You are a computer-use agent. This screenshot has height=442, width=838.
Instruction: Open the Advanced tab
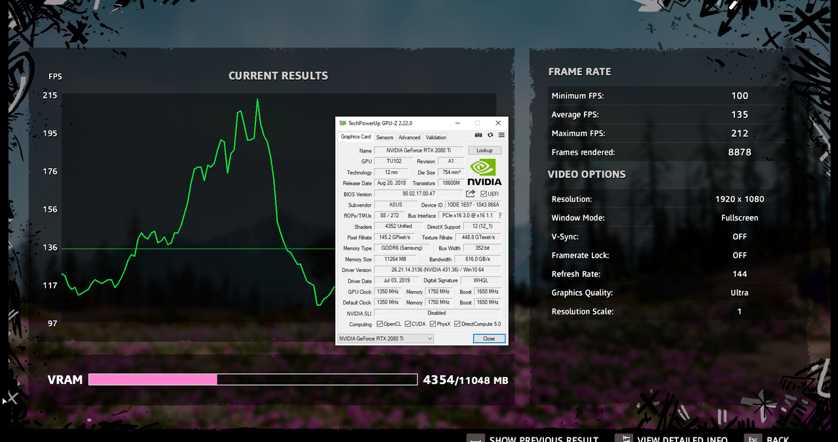(x=409, y=137)
